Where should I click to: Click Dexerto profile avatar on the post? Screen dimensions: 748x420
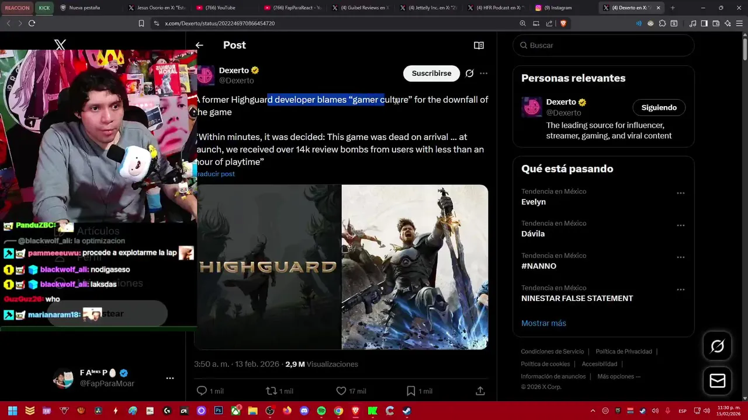205,75
